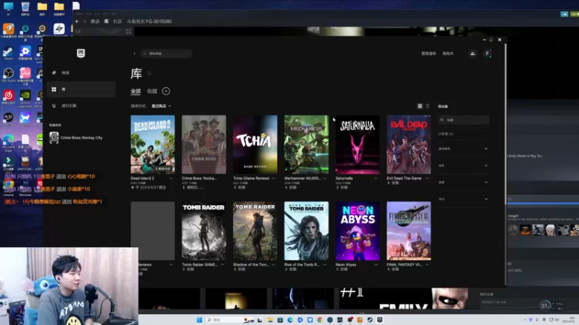Open more options for Dead Island 2
This screenshot has width=579, height=325.
tap(172, 178)
